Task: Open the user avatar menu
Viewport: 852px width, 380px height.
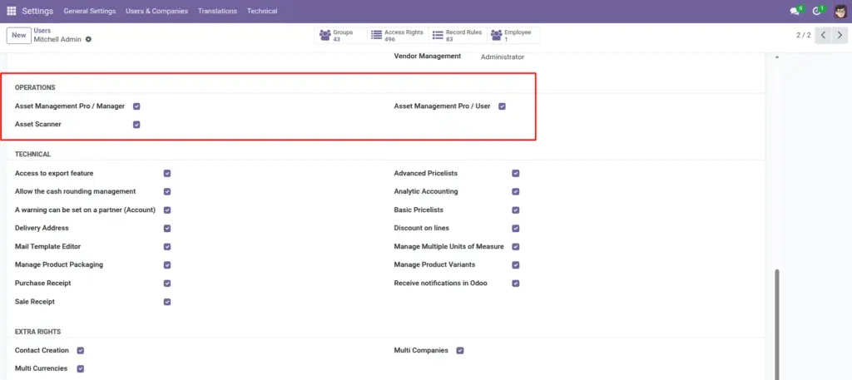Action: click(x=840, y=11)
